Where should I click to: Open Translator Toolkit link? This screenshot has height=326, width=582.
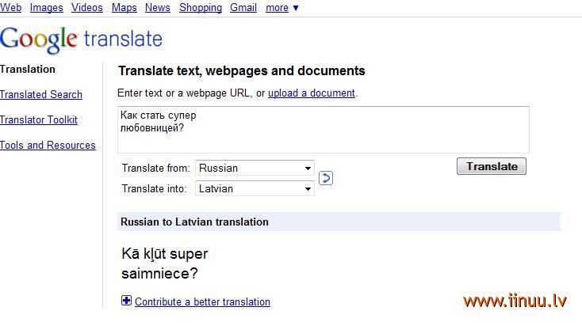39,119
